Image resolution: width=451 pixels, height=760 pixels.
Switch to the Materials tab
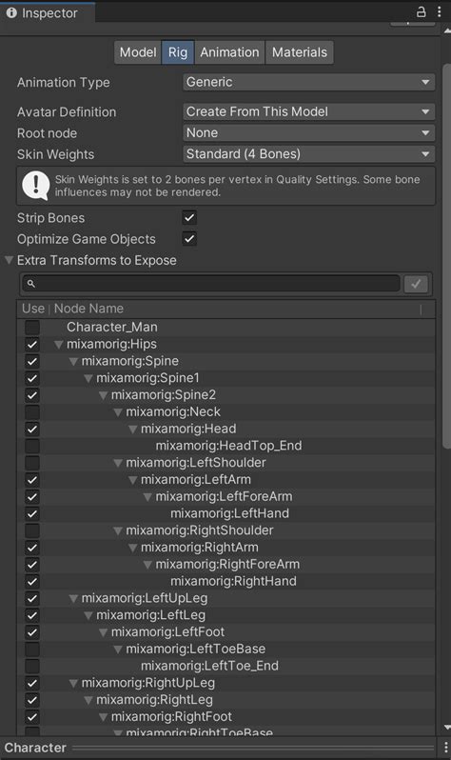(x=300, y=52)
